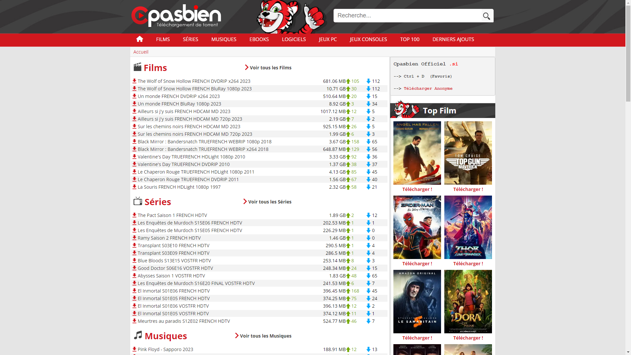Open the TOP 100 page
Viewport: 631px width, 355px height.
[410, 39]
